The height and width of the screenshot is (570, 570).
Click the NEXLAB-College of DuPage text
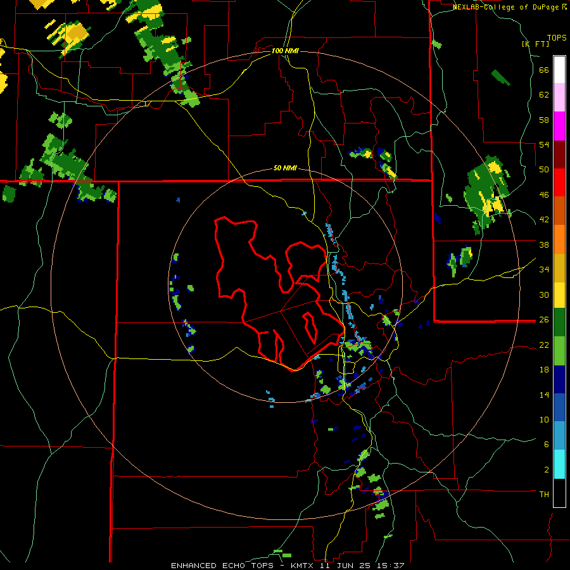pyautogui.click(x=507, y=7)
